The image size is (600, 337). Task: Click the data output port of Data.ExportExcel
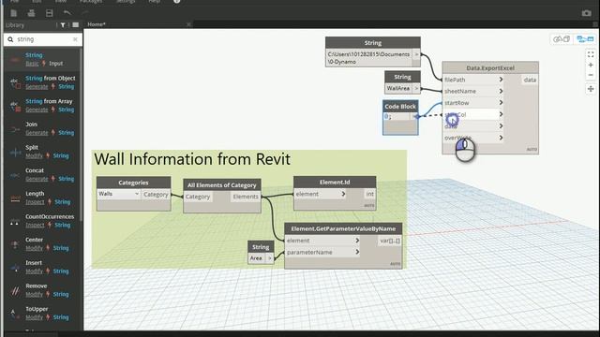point(530,80)
